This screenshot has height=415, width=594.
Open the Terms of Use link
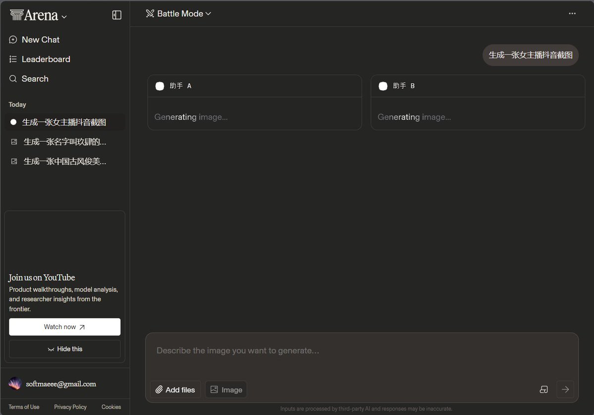[x=24, y=407]
